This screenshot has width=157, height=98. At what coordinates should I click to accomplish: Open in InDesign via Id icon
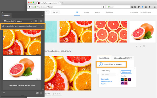[126, 83]
